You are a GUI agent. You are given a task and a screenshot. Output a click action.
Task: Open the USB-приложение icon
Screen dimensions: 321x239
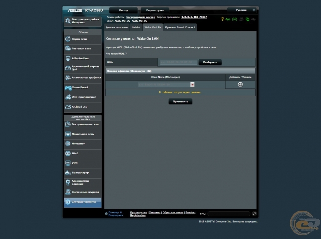68,97
